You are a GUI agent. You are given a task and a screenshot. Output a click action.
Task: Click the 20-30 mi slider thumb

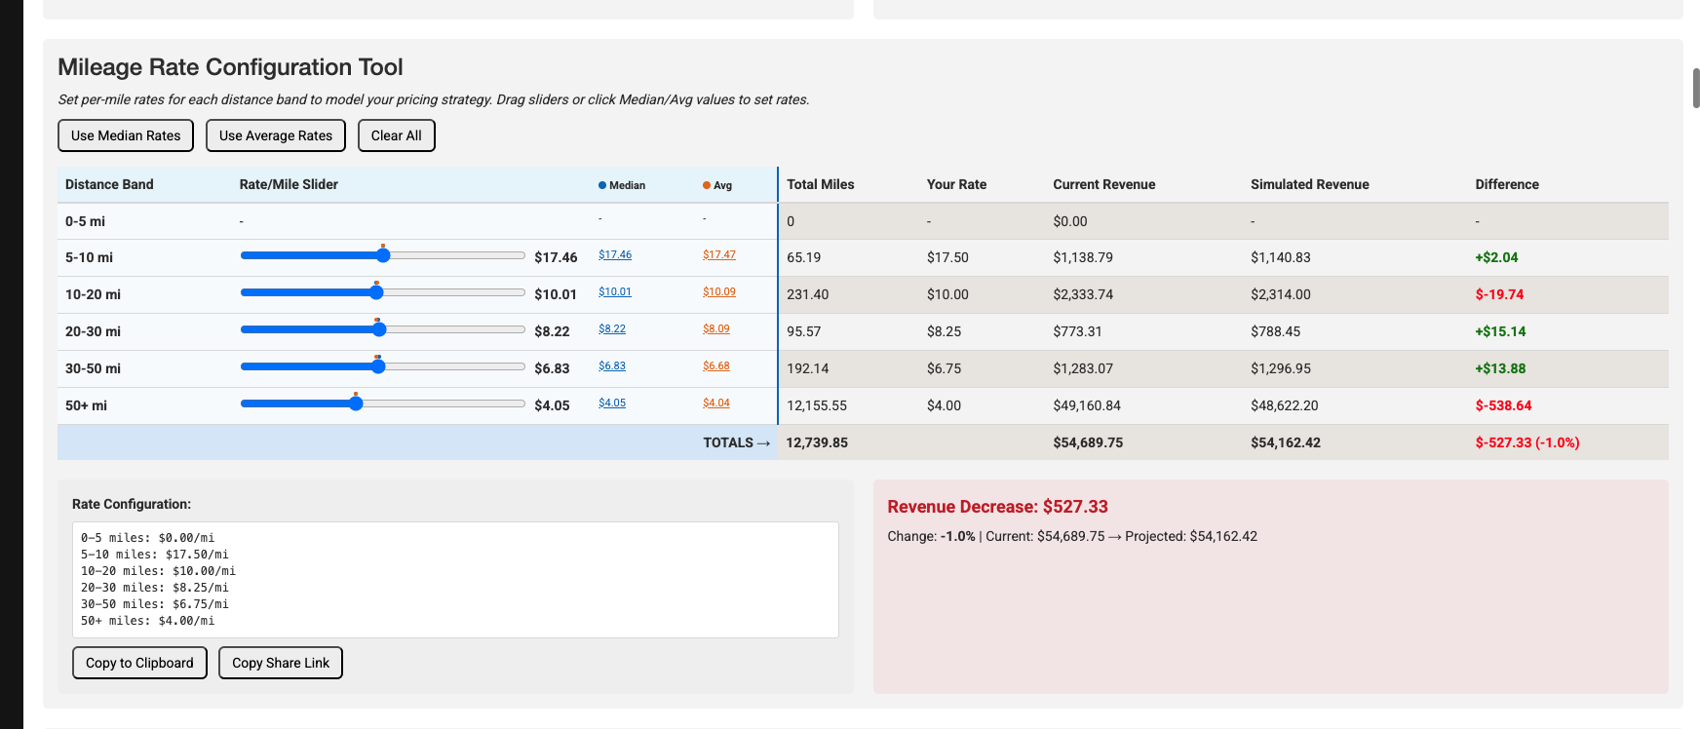pos(379,329)
